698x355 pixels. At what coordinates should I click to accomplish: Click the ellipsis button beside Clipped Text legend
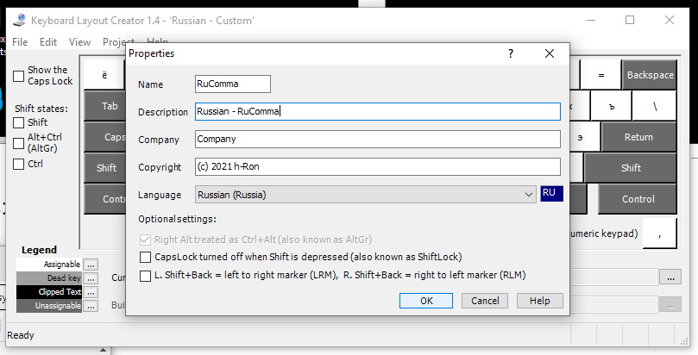point(91,292)
